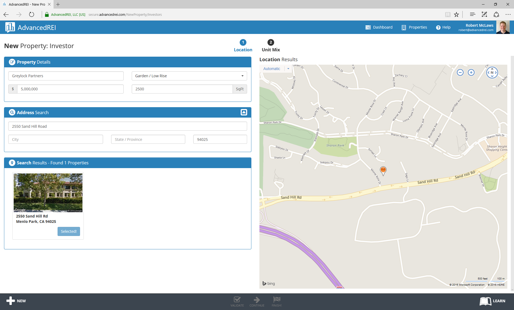Viewport: 514px width, 310px height.
Task: Click the New plus icon
Action: [x=11, y=301]
